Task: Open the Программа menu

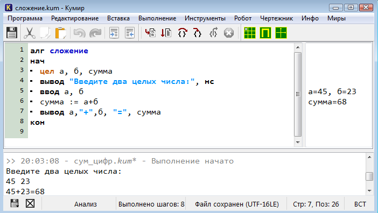Action: pyautogui.click(x=25, y=18)
